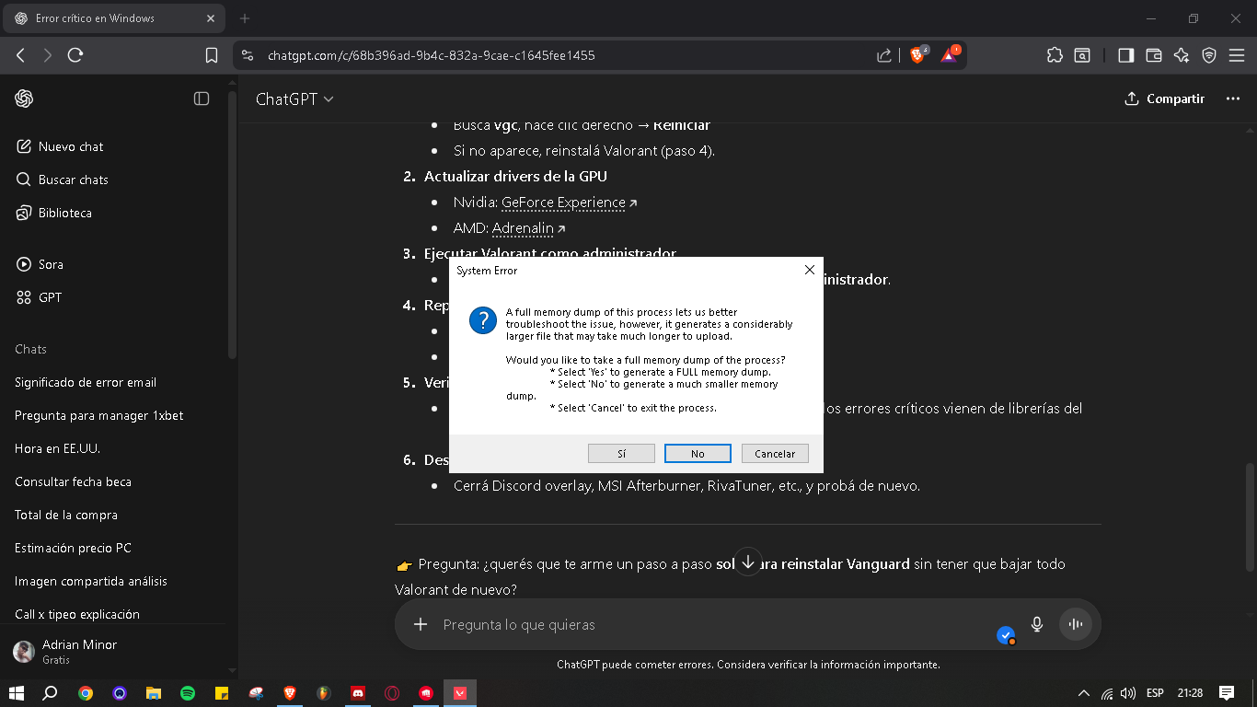Click the Brave VPN shield icon
1257x707 pixels.
click(x=1209, y=55)
